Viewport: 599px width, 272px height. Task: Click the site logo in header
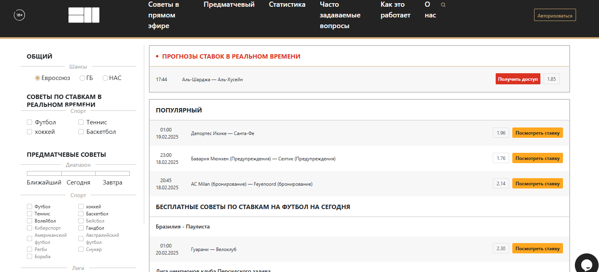[84, 15]
